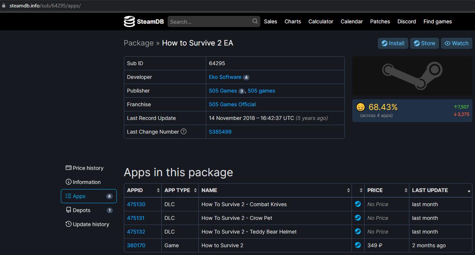Click the SteamDB logo icon

[x=129, y=21]
